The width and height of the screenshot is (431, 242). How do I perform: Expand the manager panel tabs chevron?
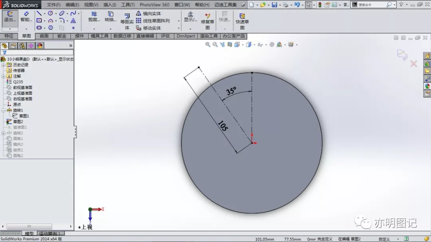[x=71, y=45]
